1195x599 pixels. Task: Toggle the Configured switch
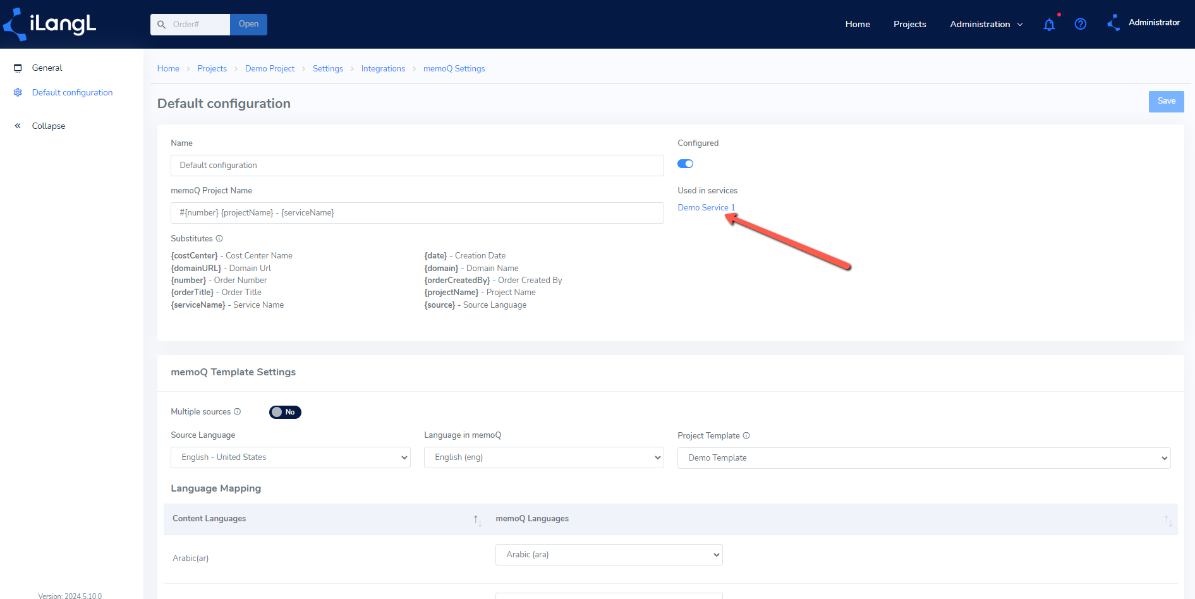(x=686, y=164)
